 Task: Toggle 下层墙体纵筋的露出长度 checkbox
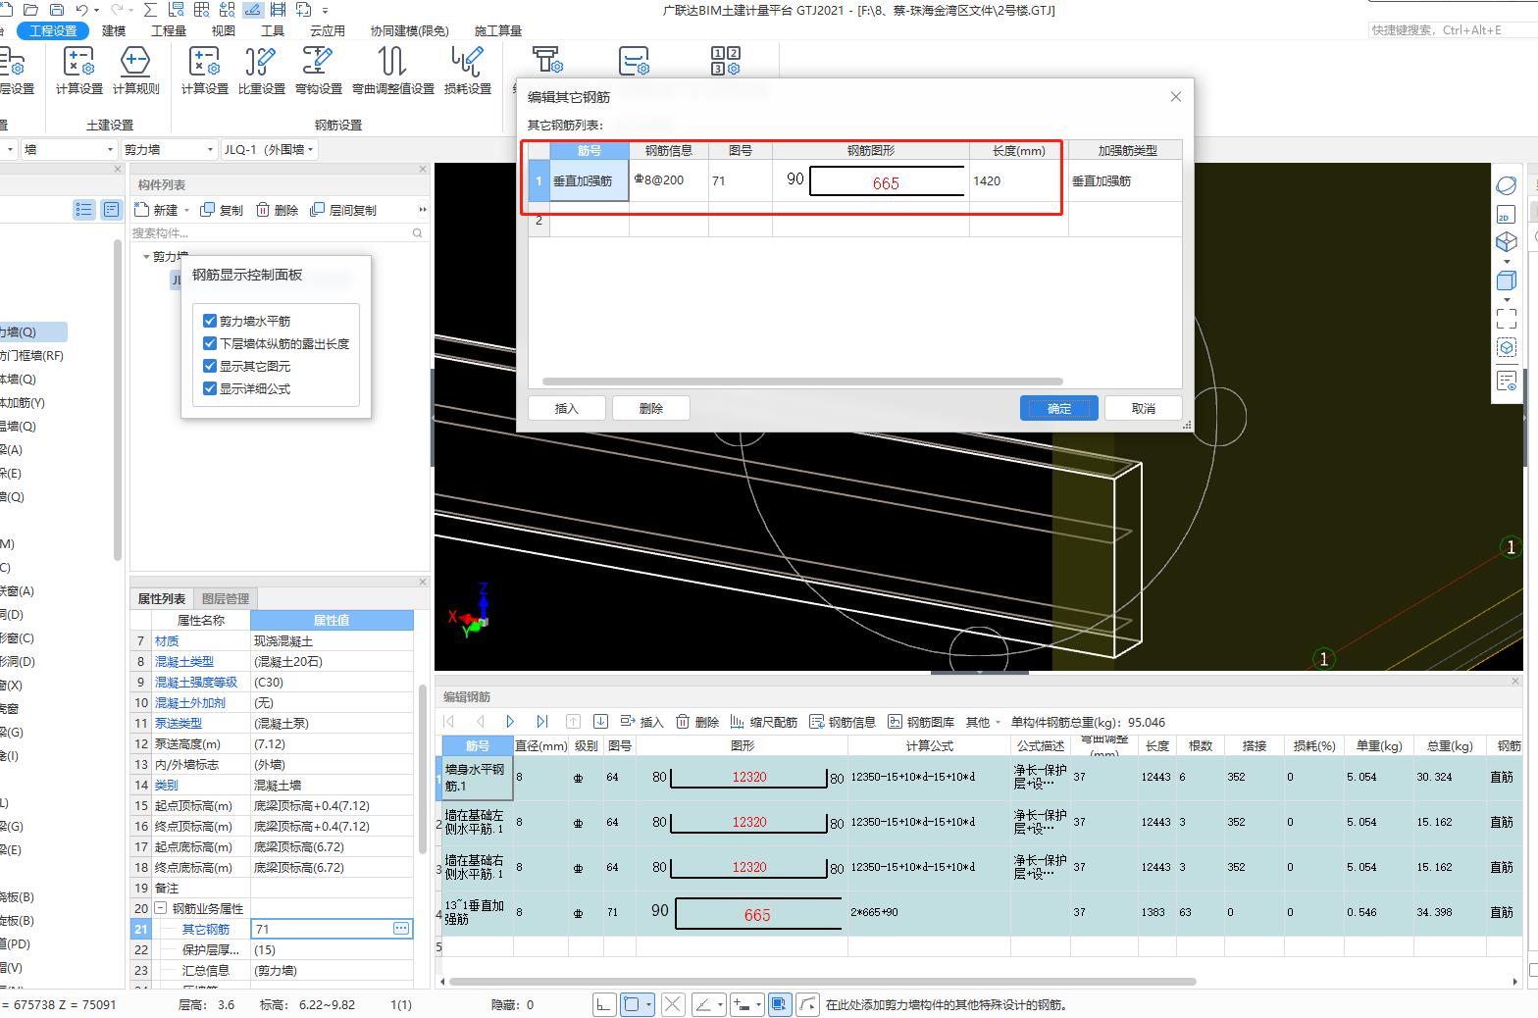coord(209,343)
